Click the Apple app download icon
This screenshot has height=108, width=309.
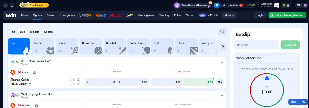click(288, 5)
